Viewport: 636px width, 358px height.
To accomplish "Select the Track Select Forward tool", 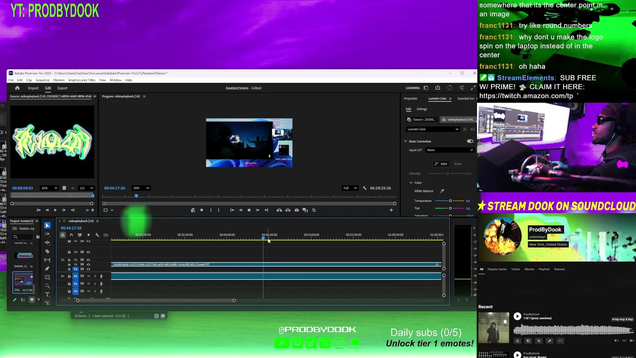I will [47, 234].
